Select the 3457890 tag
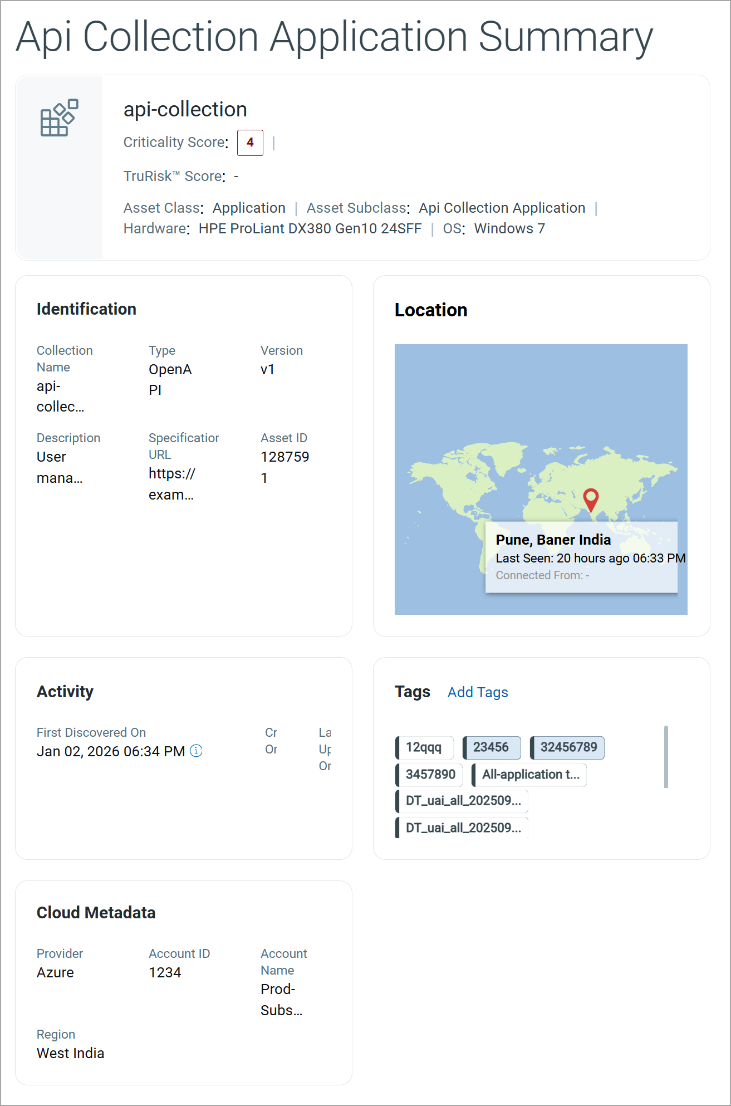 click(x=429, y=775)
